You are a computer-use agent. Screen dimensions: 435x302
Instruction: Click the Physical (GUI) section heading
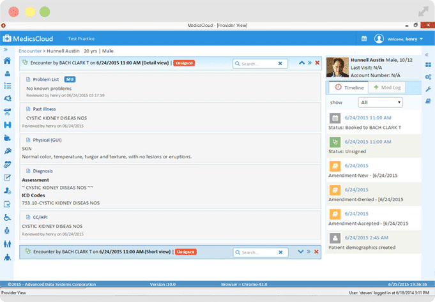click(x=47, y=140)
